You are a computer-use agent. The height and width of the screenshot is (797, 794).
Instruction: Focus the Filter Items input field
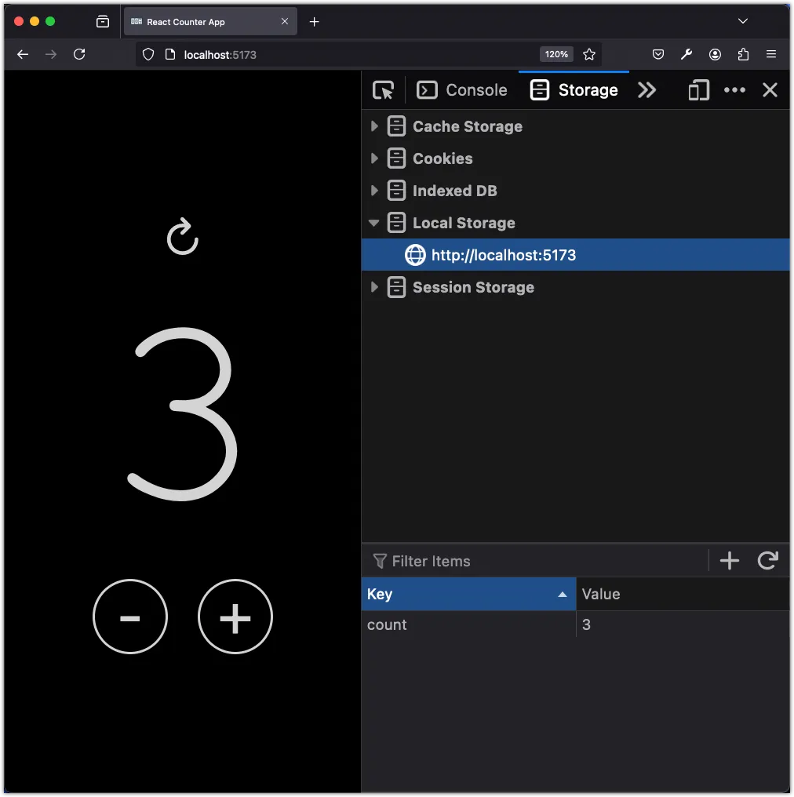[x=539, y=561]
